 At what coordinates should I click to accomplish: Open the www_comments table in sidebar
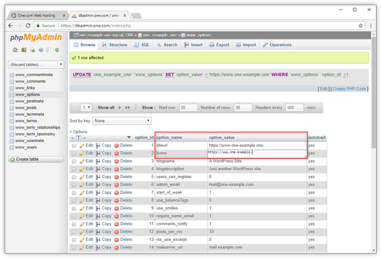30,81
